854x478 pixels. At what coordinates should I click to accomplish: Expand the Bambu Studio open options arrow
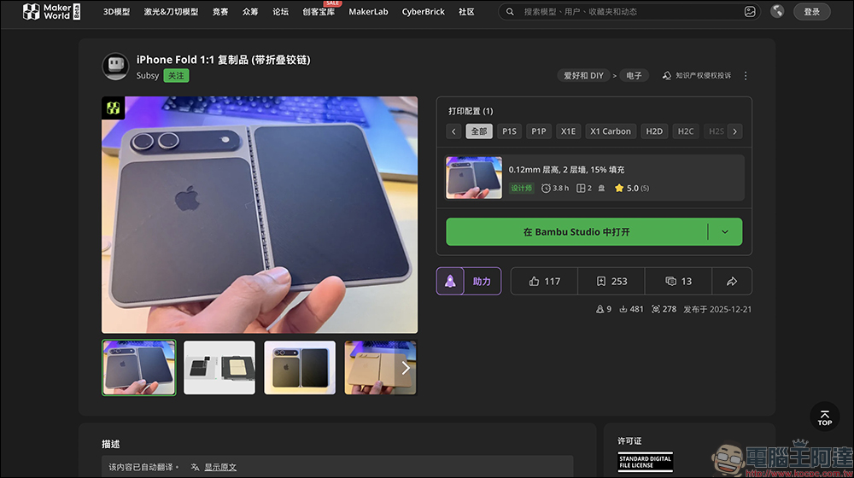coord(725,232)
